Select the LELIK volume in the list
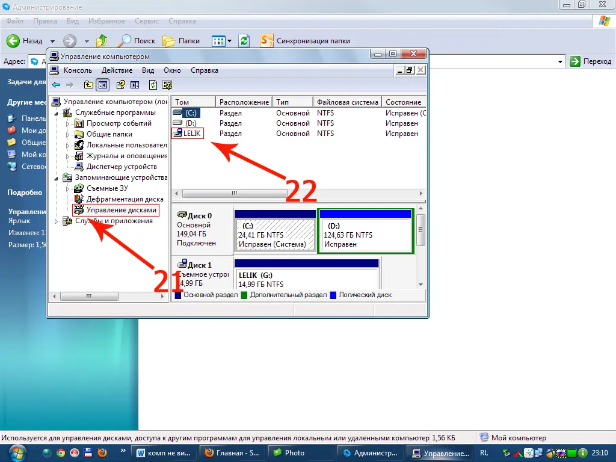 pyautogui.click(x=192, y=133)
